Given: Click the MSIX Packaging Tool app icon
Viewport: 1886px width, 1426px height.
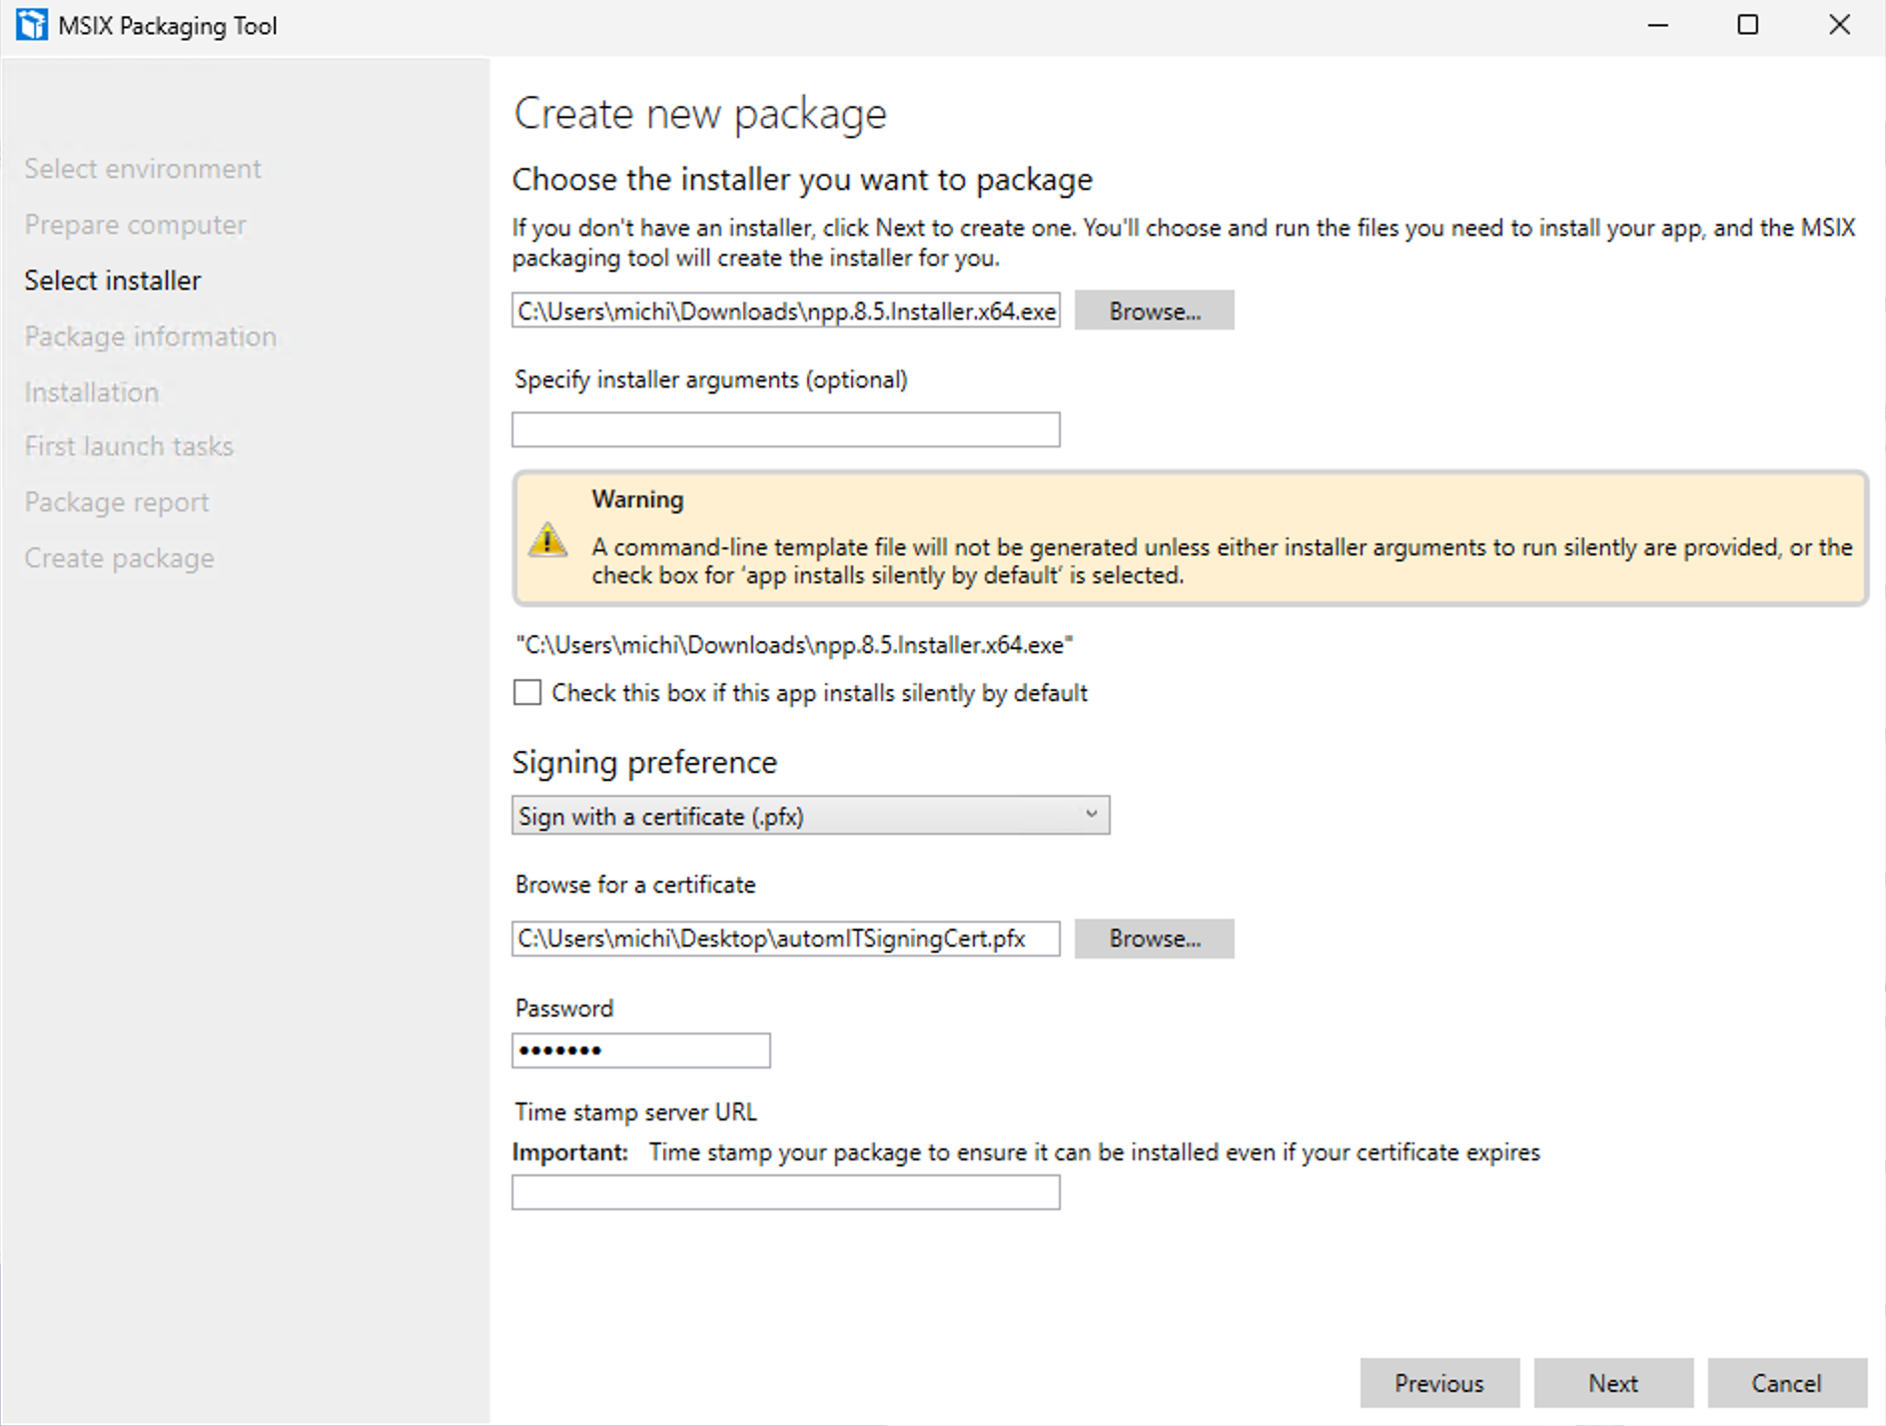Looking at the screenshot, I should coord(32,25).
